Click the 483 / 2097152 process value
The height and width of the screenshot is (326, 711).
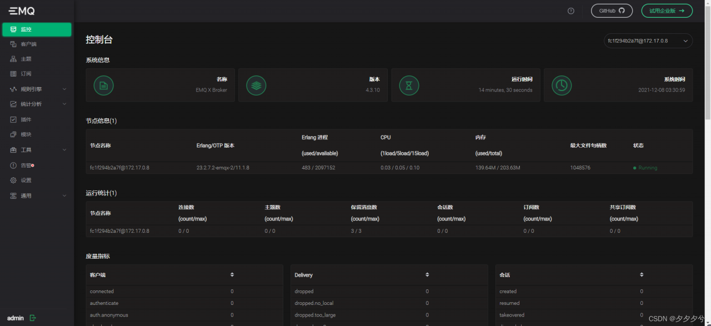[318, 168]
